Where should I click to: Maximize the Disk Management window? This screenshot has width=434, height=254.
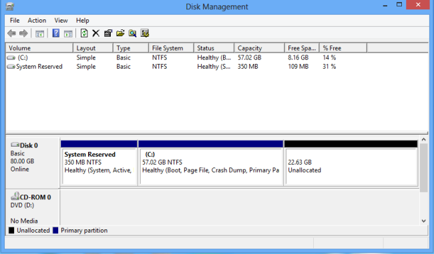tap(399, 5)
